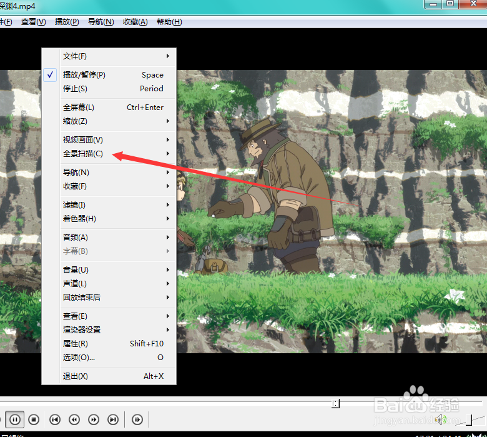Expand 全景扫描(C) submenu
The width and height of the screenshot is (487, 437).
click(x=109, y=154)
